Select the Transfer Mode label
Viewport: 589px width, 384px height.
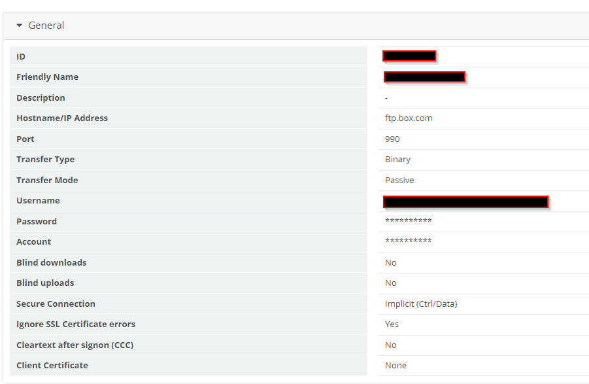coord(47,180)
